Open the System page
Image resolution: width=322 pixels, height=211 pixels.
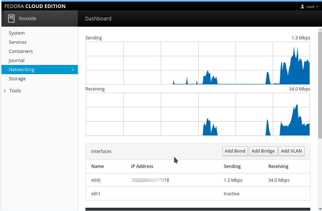pyautogui.click(x=17, y=33)
